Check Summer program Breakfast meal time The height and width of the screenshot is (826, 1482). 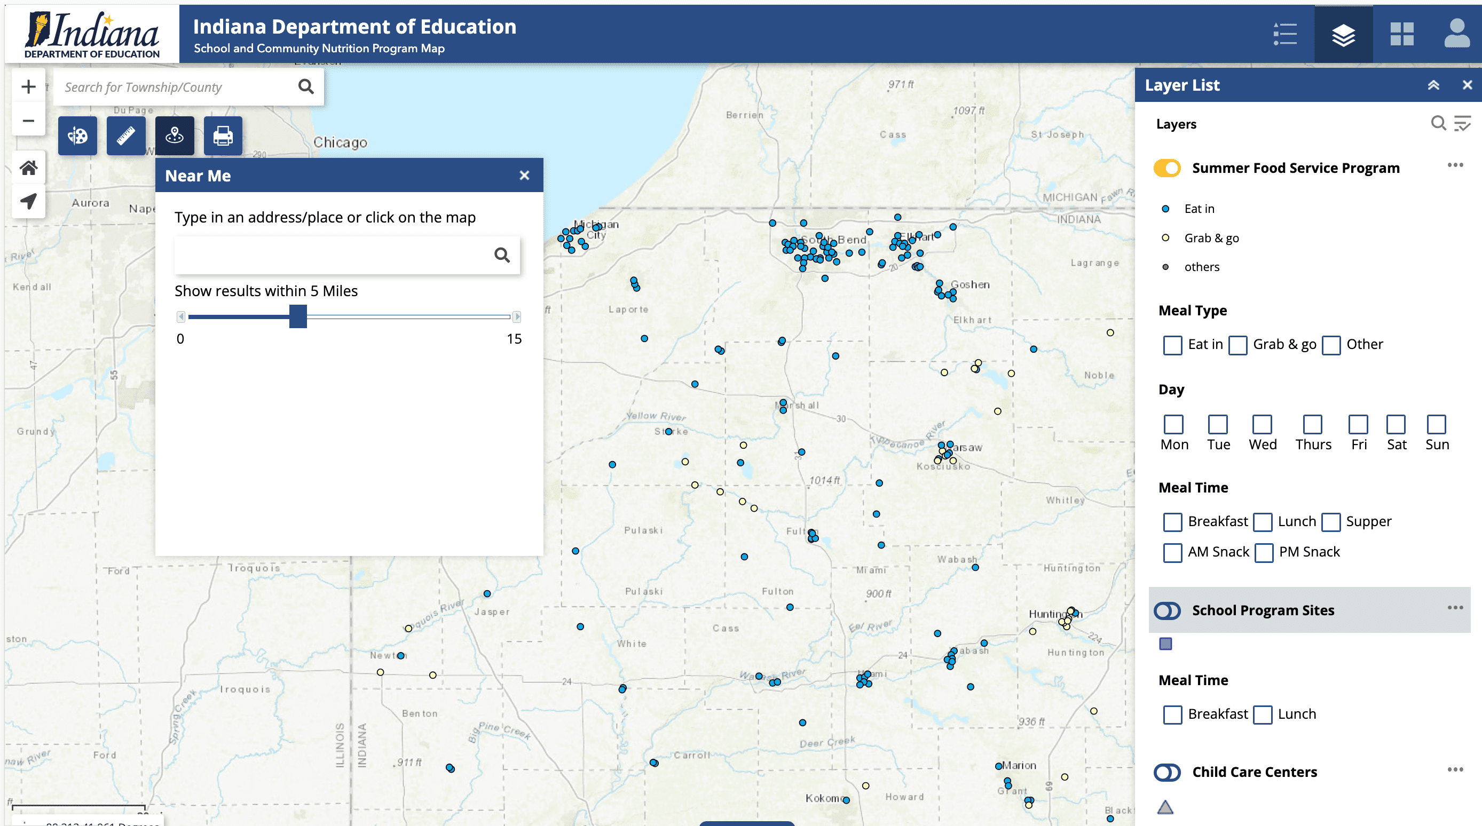[x=1172, y=522]
